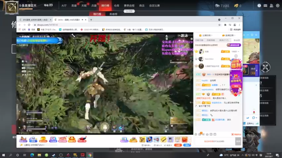
Task: Collapse the floating welfare banner minus button
Action: [x=236, y=56]
